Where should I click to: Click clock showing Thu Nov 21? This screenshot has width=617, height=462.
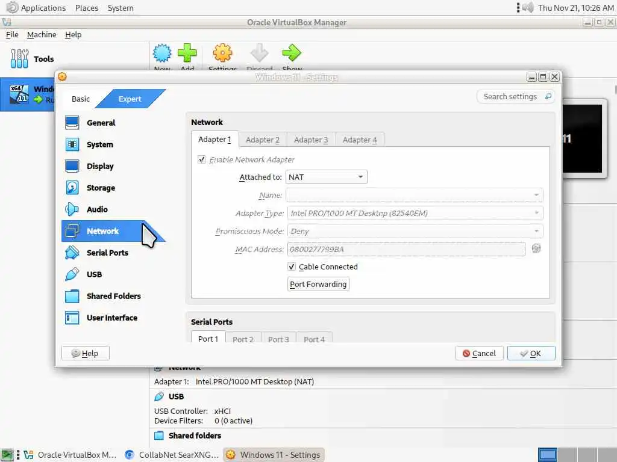[x=575, y=8]
